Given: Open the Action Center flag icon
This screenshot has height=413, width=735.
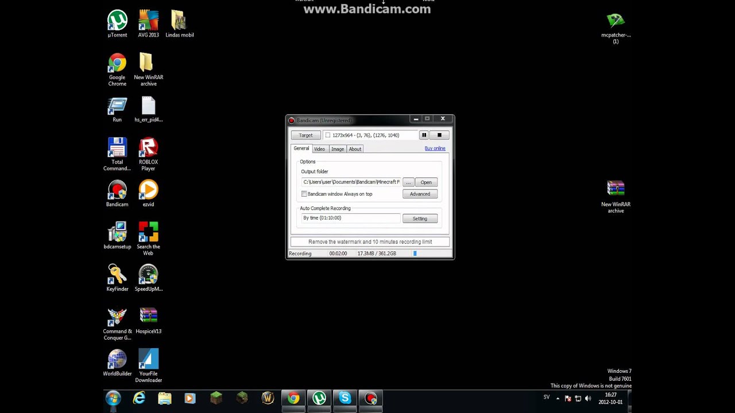Looking at the screenshot, I should tap(568, 399).
